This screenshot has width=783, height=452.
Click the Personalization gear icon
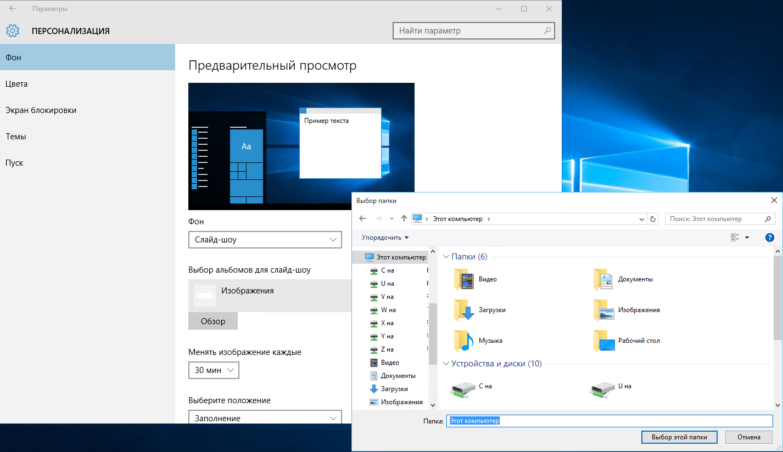(13, 31)
